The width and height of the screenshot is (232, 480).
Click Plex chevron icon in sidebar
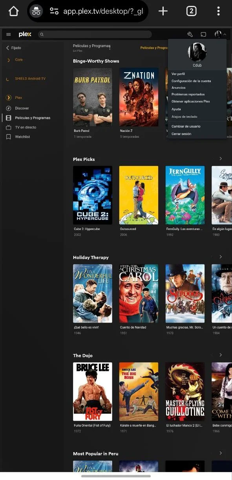(x=8, y=98)
